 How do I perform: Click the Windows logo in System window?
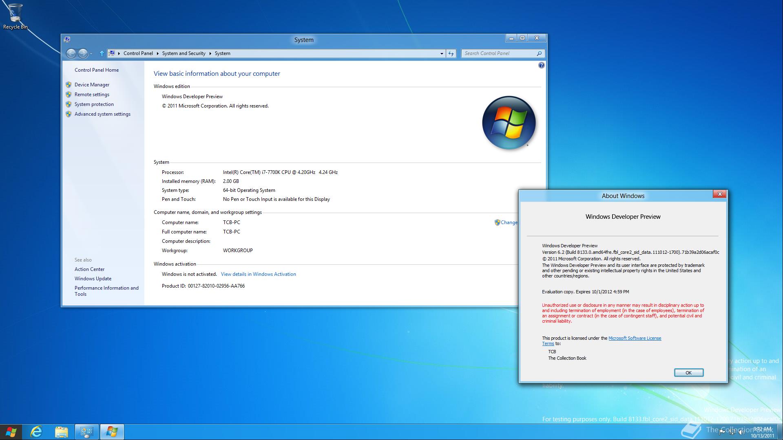pos(509,123)
